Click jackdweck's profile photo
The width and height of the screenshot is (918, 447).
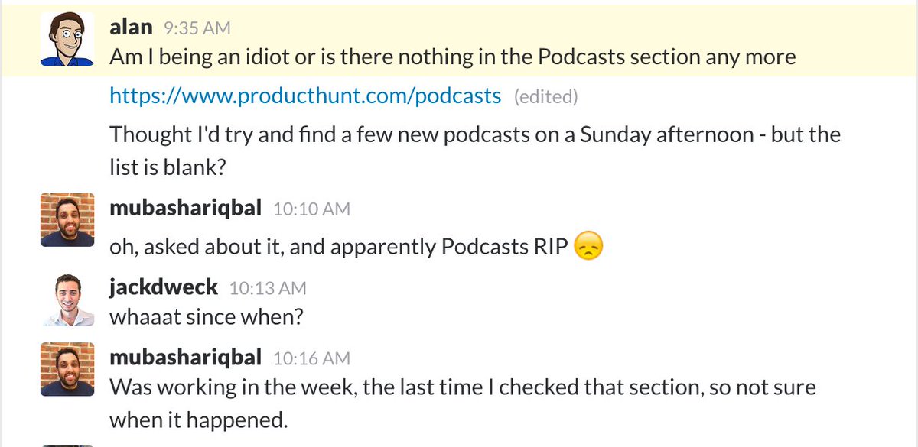68,300
